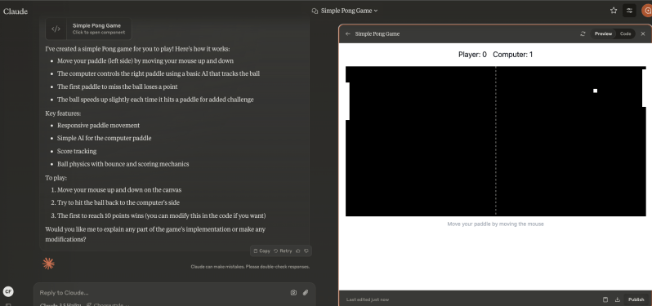
Task: Click the orange Claude spark logo
Action: coord(48,264)
